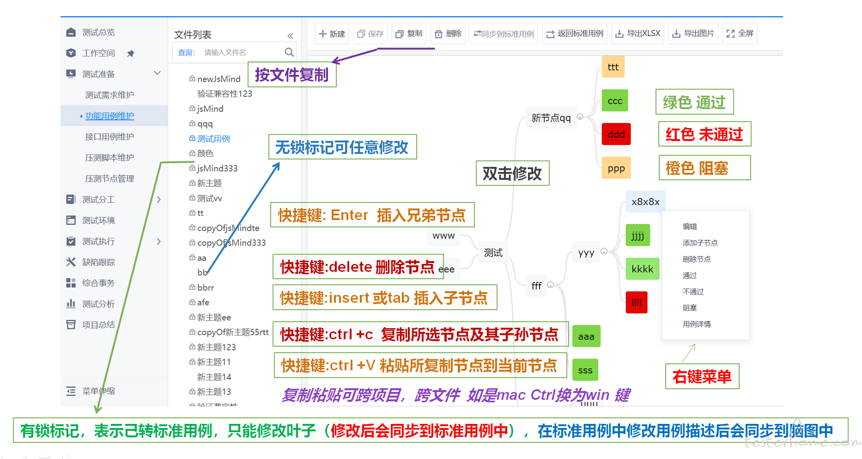Image resolution: width=862 pixels, height=459 pixels.
Task: Click the 新建 toolbar button
Action: click(x=332, y=34)
